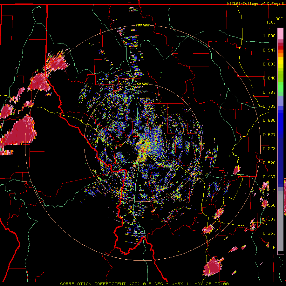The image size is (286, 286).
Task: Click the 0.893 color scale value
Action: [x=269, y=64]
